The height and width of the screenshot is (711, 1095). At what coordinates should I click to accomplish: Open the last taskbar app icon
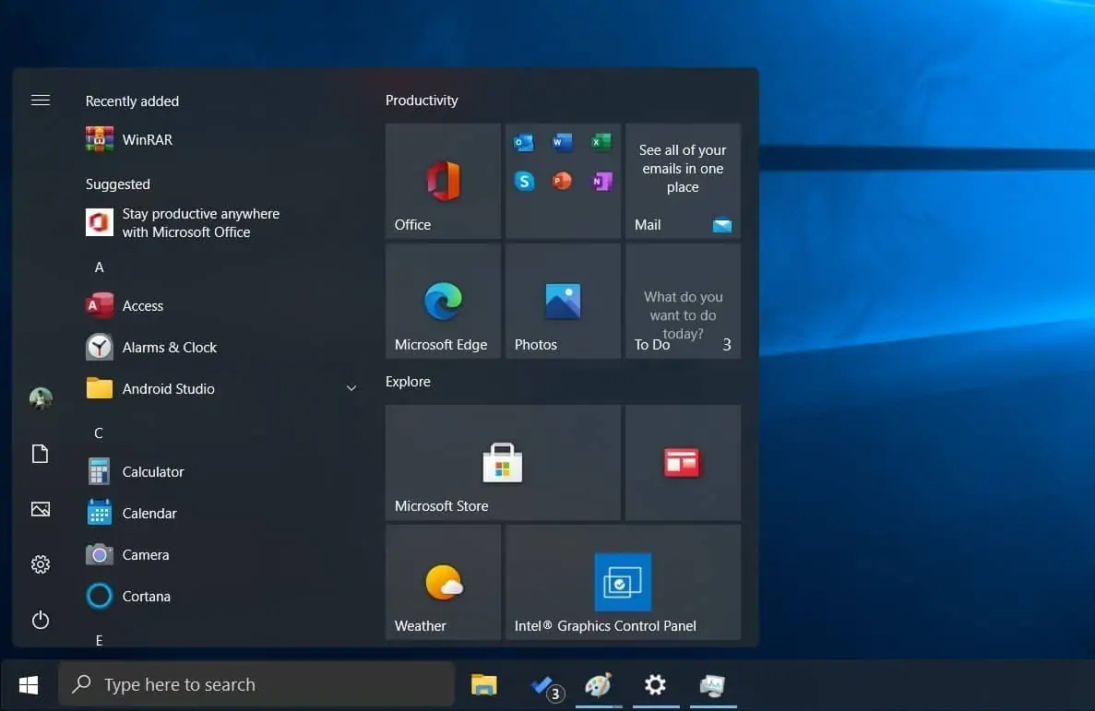[712, 684]
